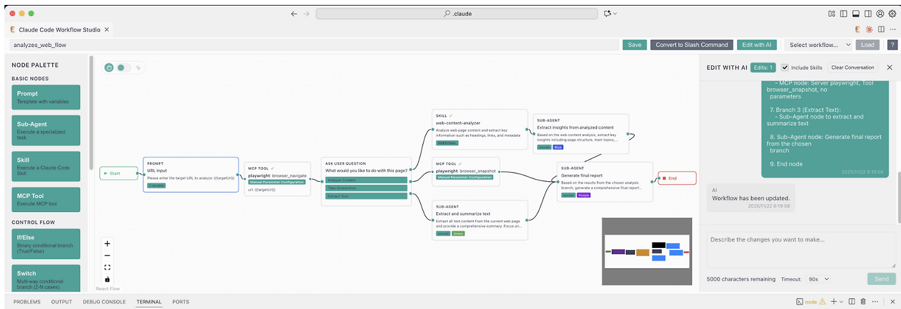
Task: Click the describe changes text area
Action: [801, 249]
